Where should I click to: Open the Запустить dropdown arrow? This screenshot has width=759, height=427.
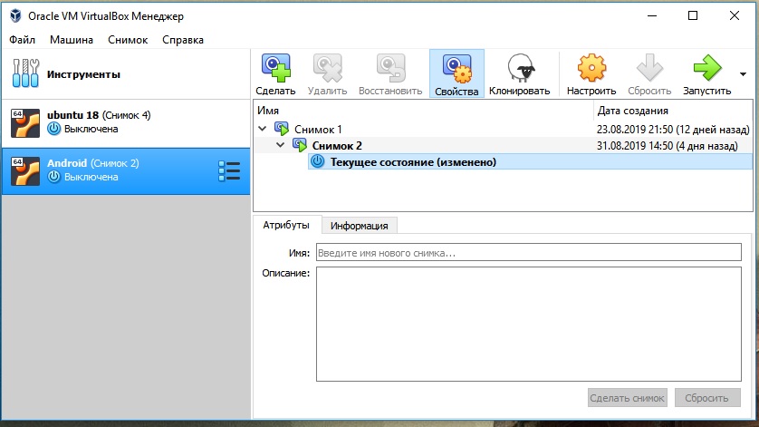[x=743, y=74]
